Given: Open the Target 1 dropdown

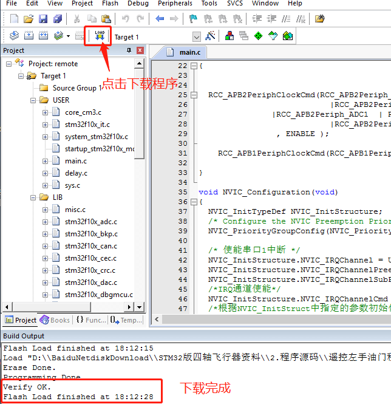Looking at the screenshot, I should tap(196, 37).
